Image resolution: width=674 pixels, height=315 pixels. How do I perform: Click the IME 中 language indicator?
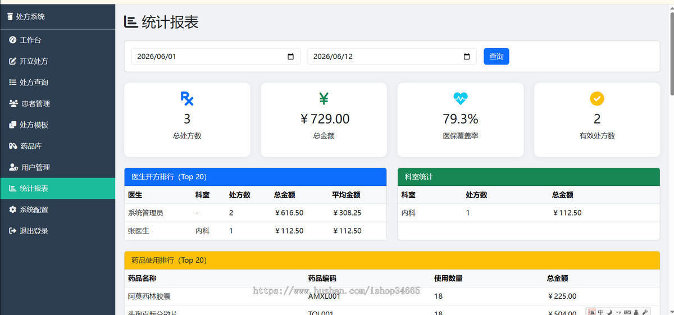click(x=601, y=312)
